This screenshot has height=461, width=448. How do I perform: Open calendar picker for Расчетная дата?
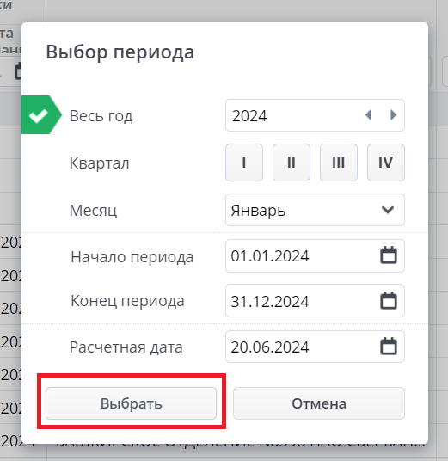(x=389, y=346)
